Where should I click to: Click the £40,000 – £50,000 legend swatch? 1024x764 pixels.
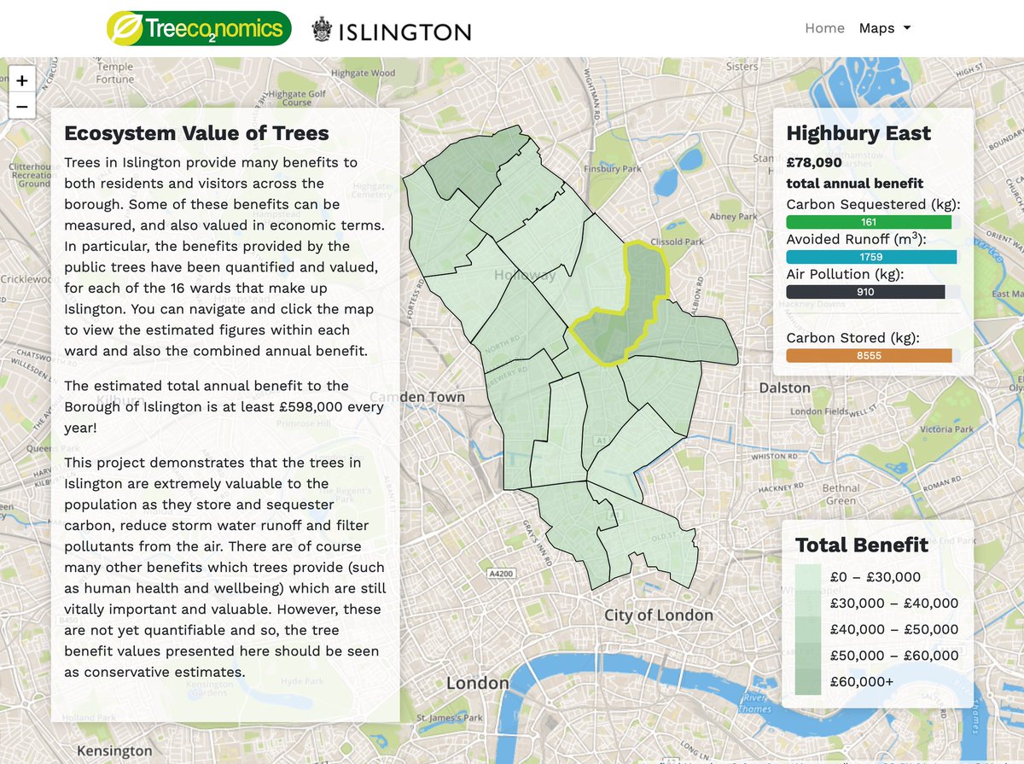808,629
